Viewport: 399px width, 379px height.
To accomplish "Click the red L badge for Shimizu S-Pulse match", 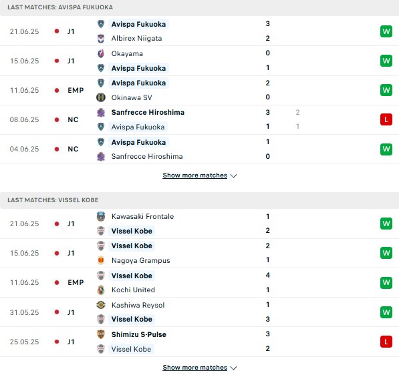I will [x=386, y=342].
